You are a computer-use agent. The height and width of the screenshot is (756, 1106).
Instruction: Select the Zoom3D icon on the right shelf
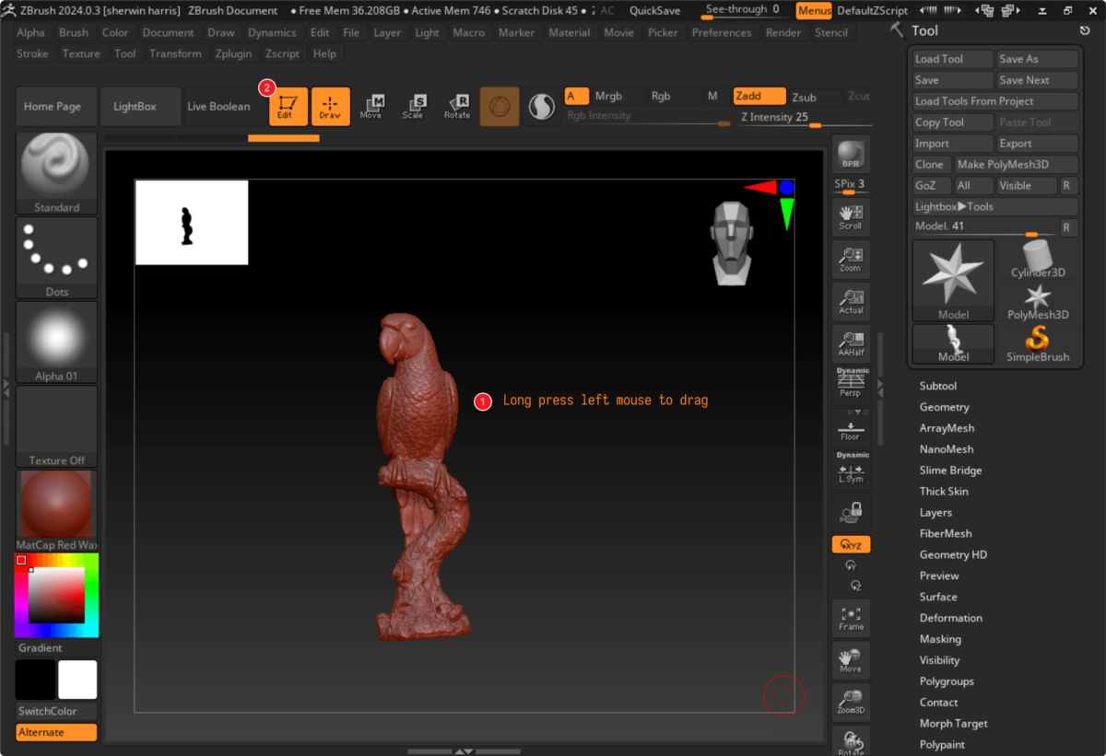(850, 702)
